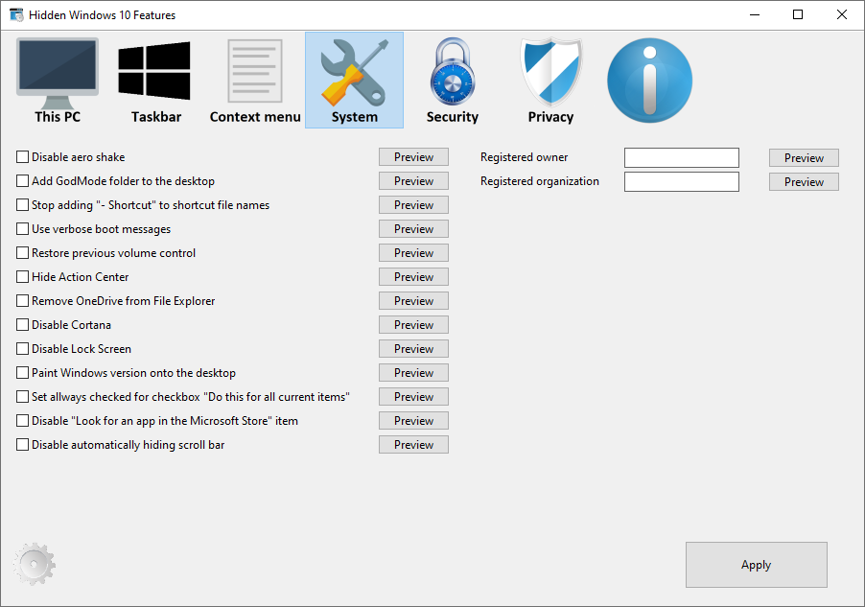Switch to the Taskbar section
This screenshot has height=607, width=865.
coord(156,81)
